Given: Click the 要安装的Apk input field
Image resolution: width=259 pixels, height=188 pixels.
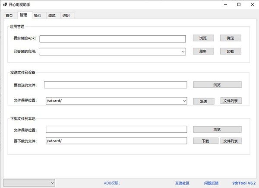Looking at the screenshot, I should point(112,38).
